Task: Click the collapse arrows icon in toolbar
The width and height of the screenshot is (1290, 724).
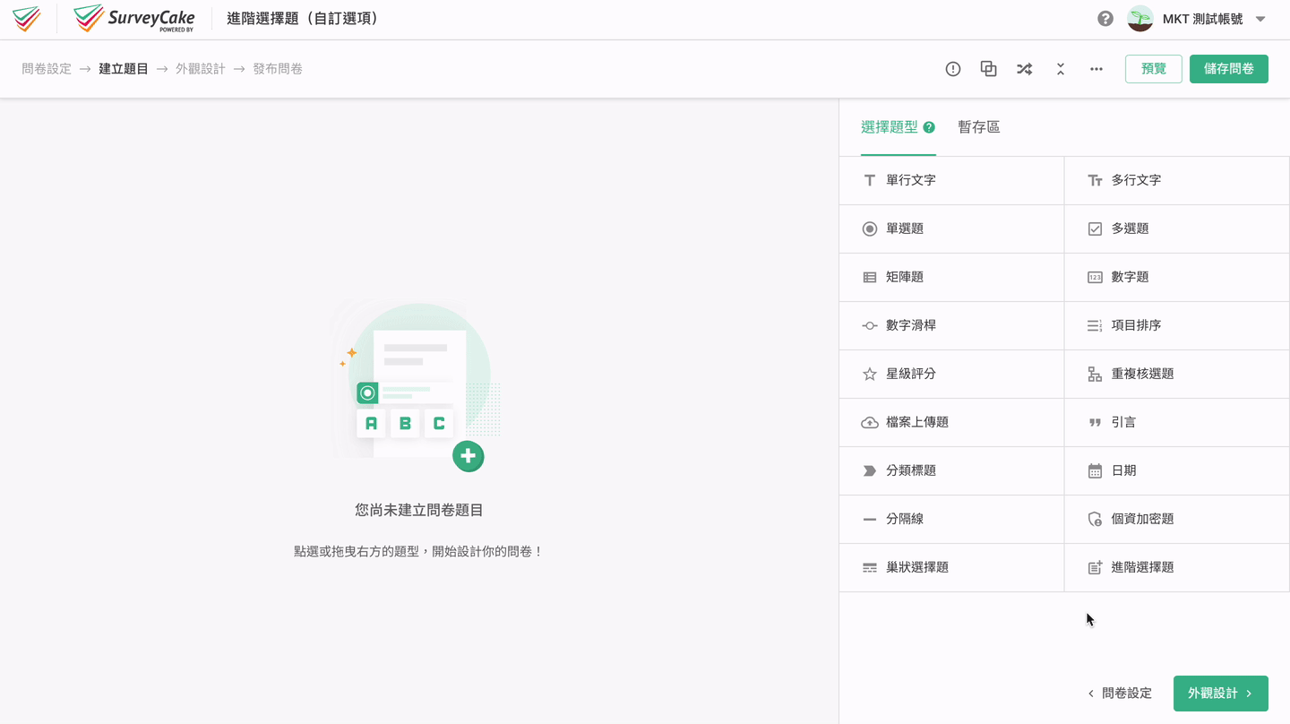Action: click(1061, 69)
